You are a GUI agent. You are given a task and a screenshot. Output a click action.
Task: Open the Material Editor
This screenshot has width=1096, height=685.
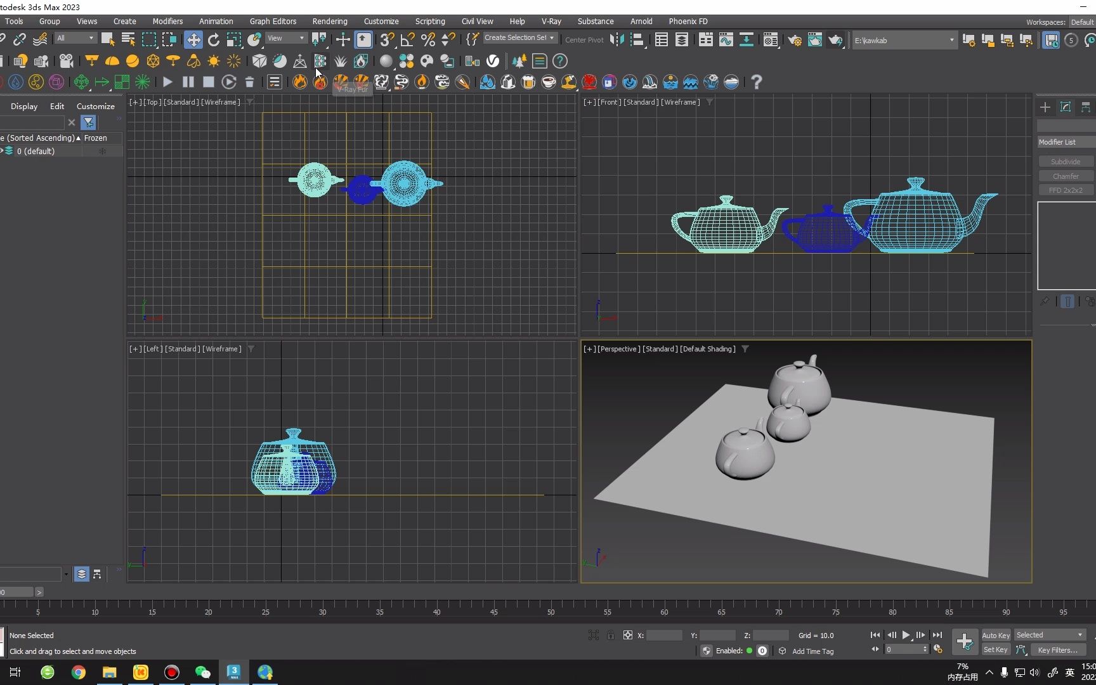771,40
